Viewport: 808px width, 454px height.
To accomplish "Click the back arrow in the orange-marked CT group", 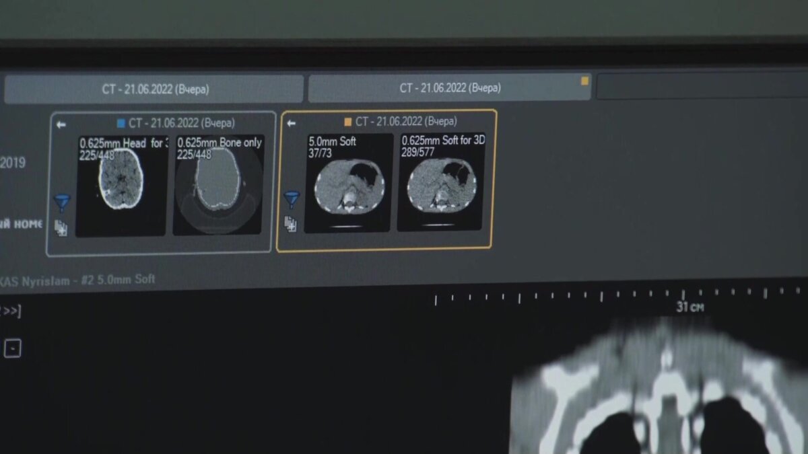I will pos(291,123).
